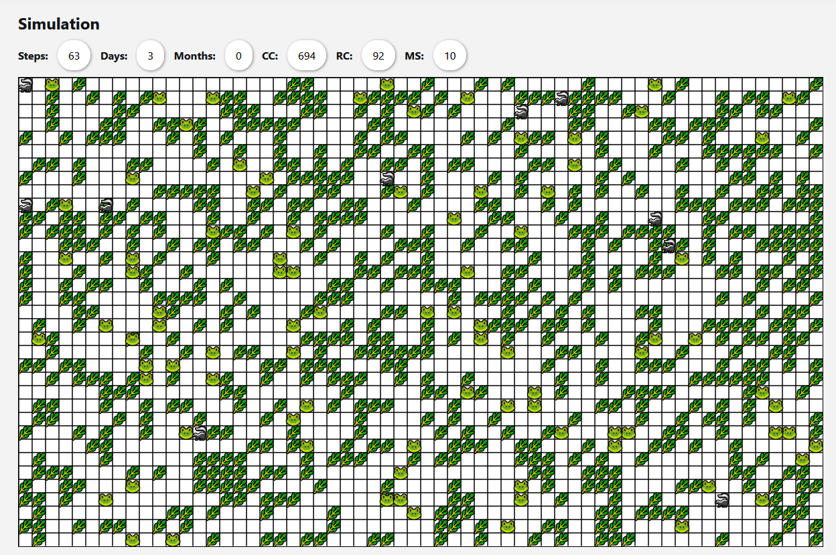The image size is (836, 555).
Task: Click the frog in the bottom-left region
Action: pyautogui.click(x=106, y=499)
